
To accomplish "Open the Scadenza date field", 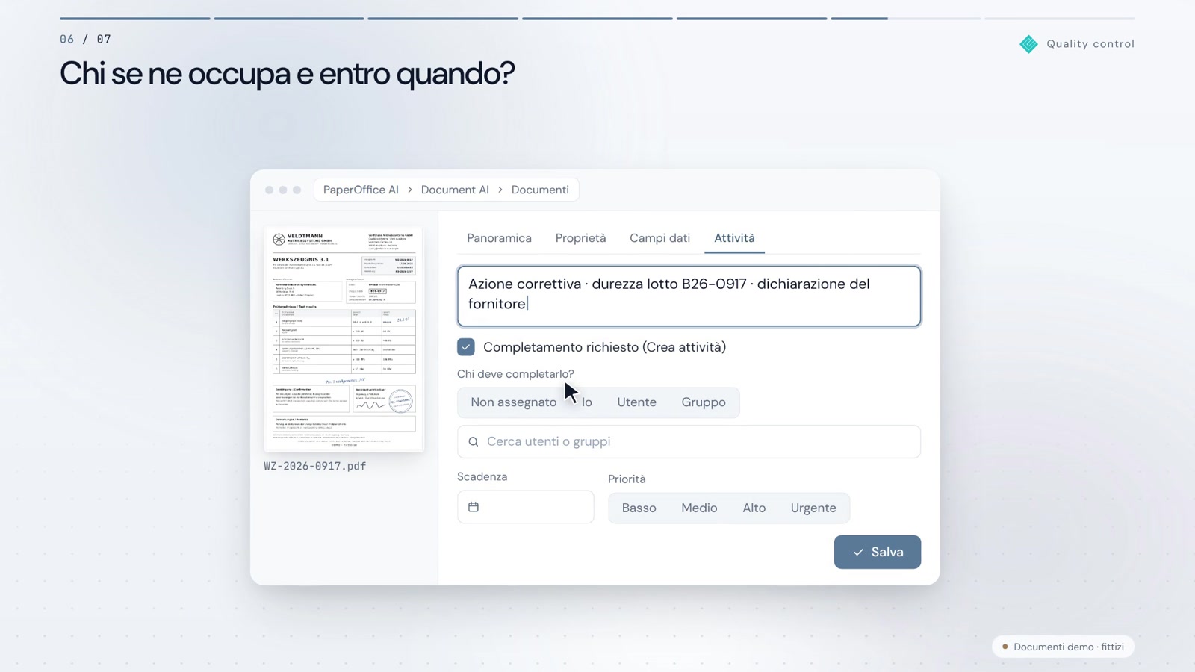I will 526,507.
